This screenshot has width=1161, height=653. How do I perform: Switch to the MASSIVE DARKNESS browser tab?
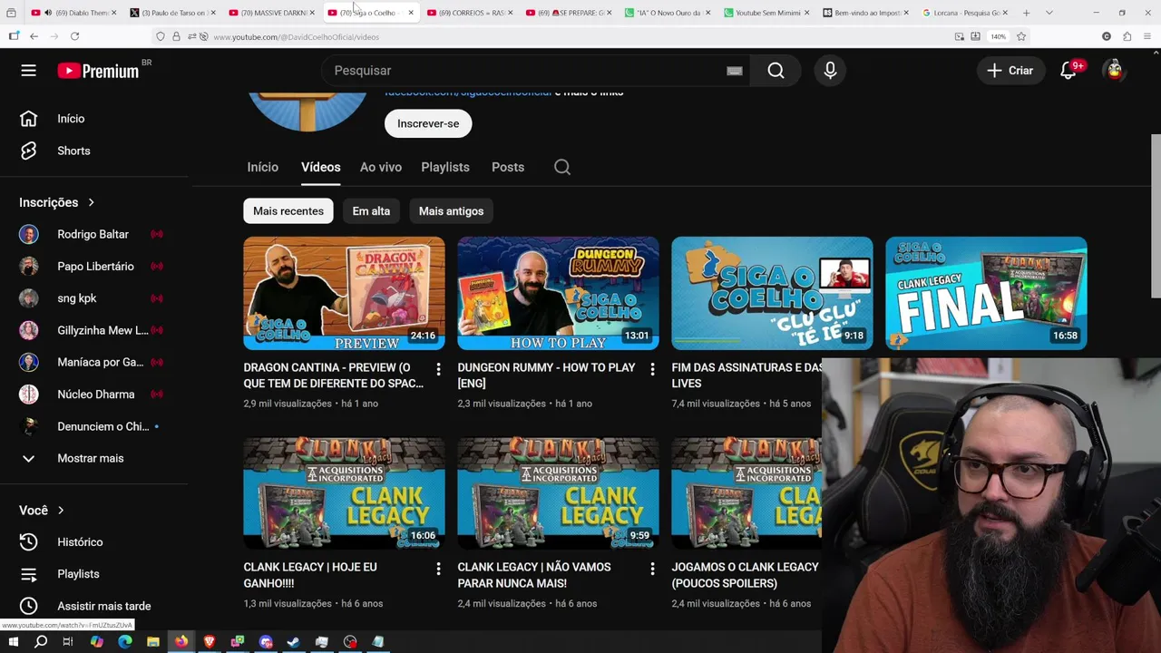[271, 13]
